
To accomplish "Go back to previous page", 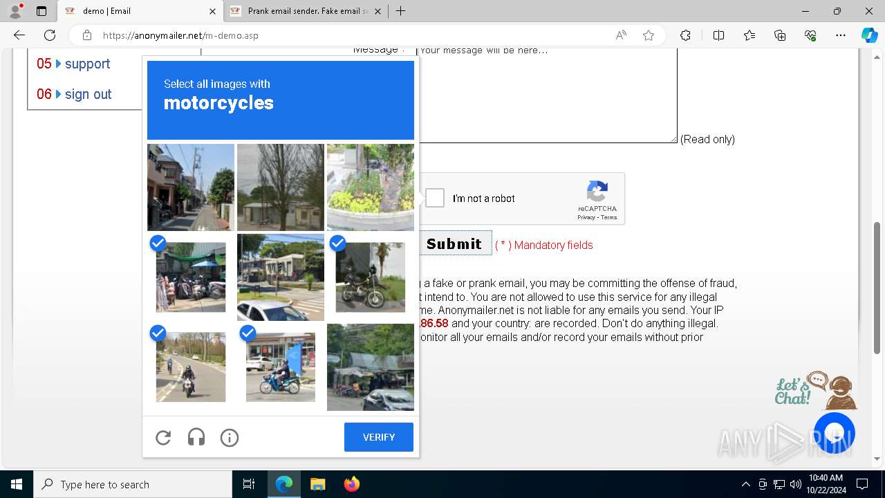I will [x=19, y=35].
